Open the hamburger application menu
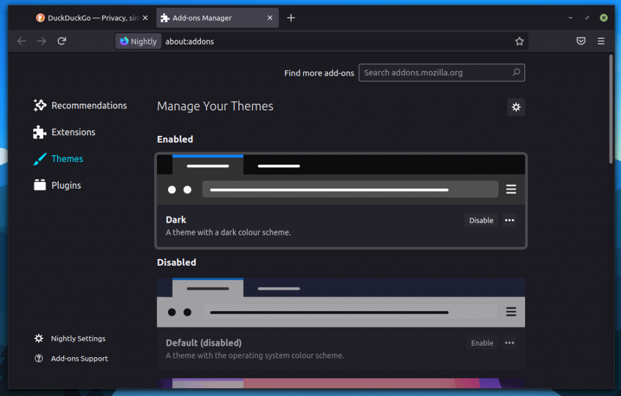The height and width of the screenshot is (396, 621). click(601, 41)
